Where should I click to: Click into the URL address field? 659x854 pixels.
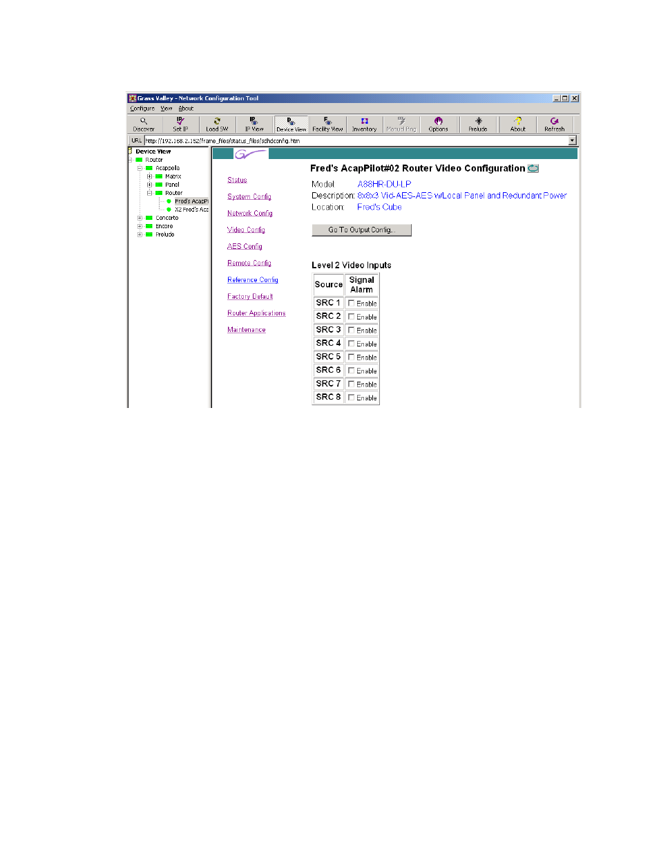[356, 140]
